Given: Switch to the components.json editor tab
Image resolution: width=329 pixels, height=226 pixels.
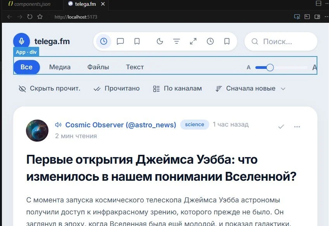Looking at the screenshot, I should click(x=29, y=4).
